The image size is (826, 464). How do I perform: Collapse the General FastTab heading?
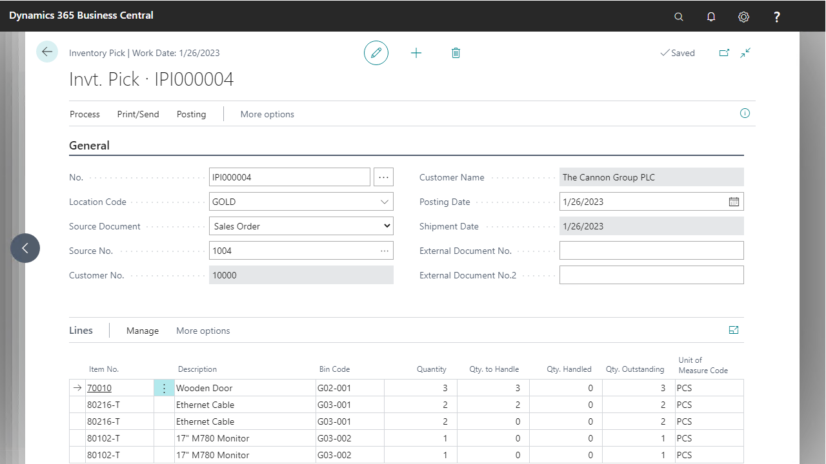89,146
